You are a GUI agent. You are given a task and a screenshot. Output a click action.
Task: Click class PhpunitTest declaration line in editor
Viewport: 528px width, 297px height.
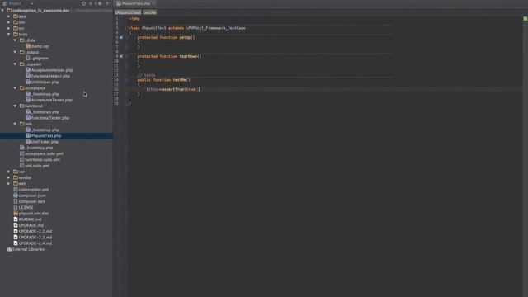(x=187, y=28)
